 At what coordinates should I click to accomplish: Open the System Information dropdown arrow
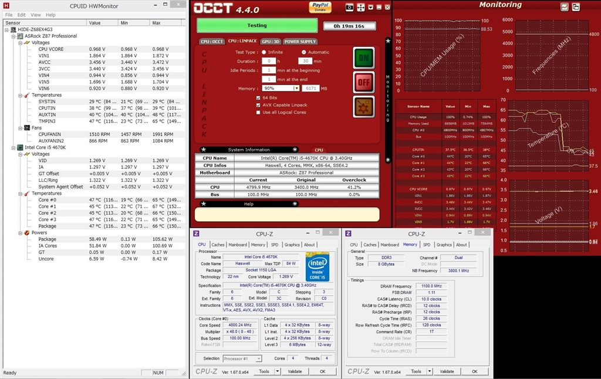tap(295, 150)
